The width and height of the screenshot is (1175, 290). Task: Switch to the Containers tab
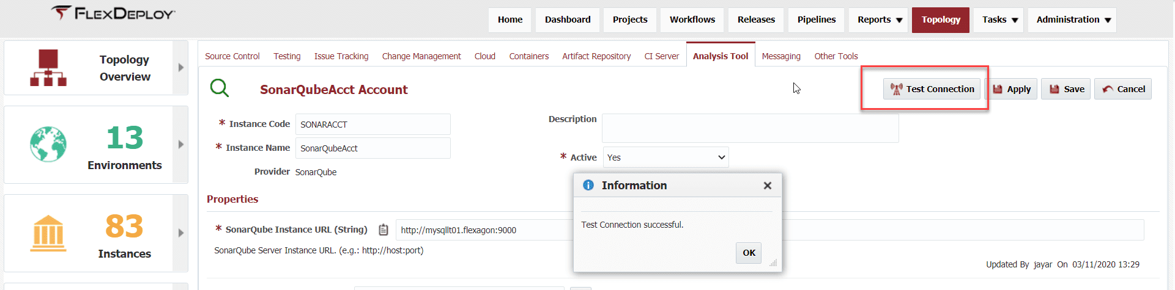tap(529, 56)
